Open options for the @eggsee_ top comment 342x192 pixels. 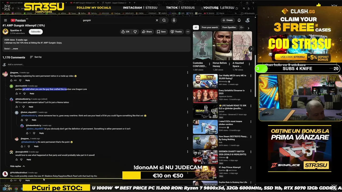pos(188,73)
